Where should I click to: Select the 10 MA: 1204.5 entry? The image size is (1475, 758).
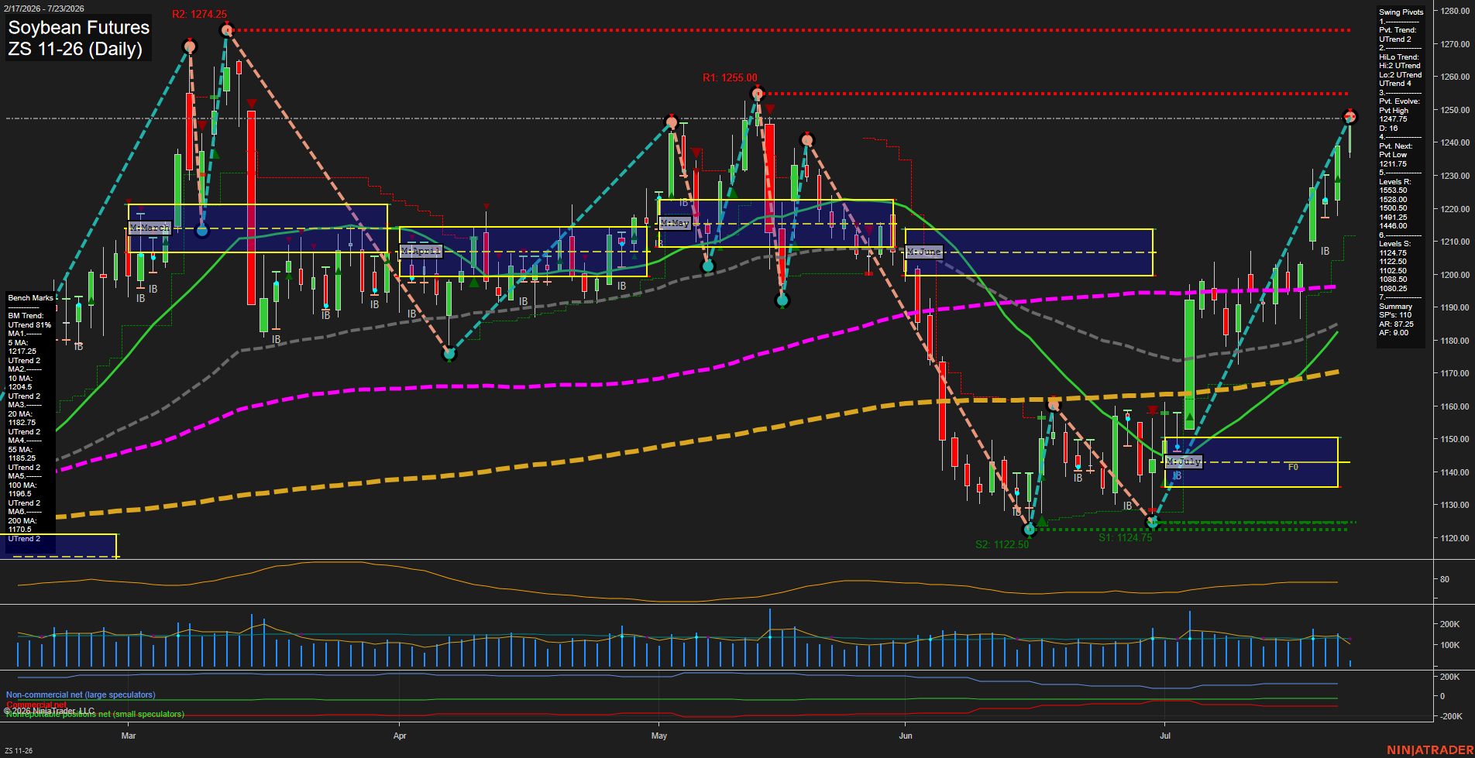coord(20,382)
